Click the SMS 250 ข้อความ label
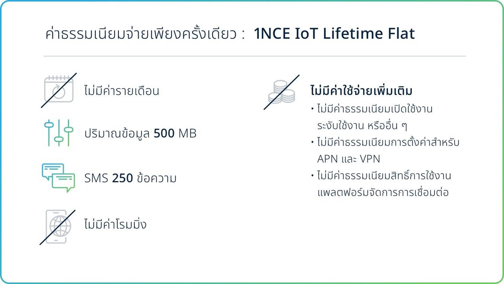 pos(130,178)
